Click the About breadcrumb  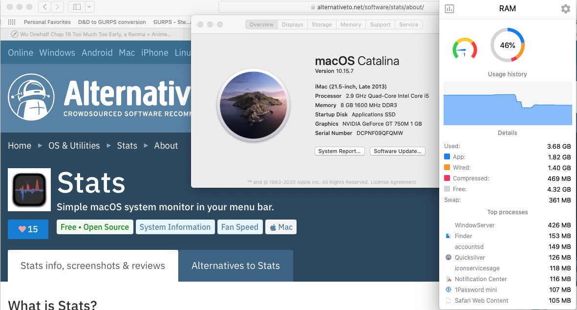(x=166, y=146)
